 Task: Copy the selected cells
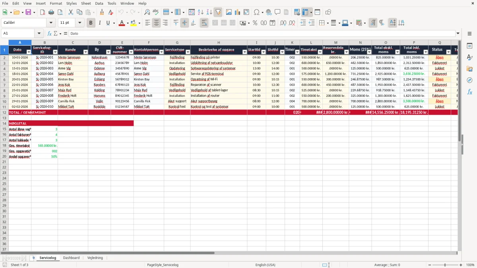pyautogui.click(x=79, y=12)
